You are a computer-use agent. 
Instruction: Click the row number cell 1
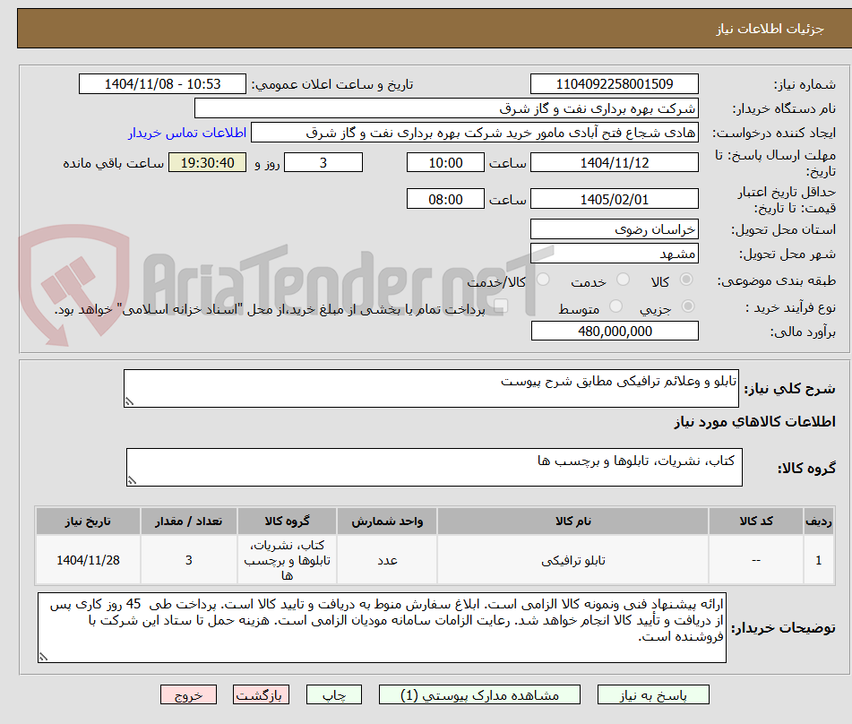[x=819, y=560]
